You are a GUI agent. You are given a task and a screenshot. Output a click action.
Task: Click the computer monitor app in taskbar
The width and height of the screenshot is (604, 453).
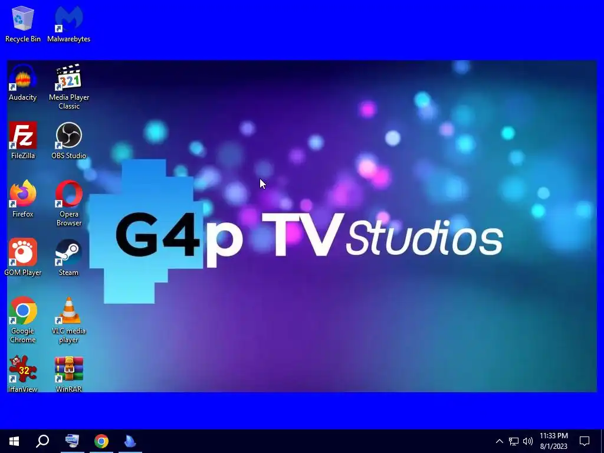(x=72, y=441)
